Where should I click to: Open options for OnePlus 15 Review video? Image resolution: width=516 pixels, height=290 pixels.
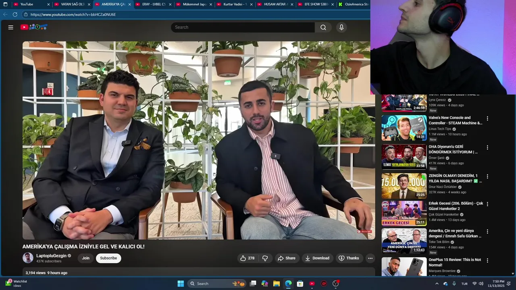point(487,261)
